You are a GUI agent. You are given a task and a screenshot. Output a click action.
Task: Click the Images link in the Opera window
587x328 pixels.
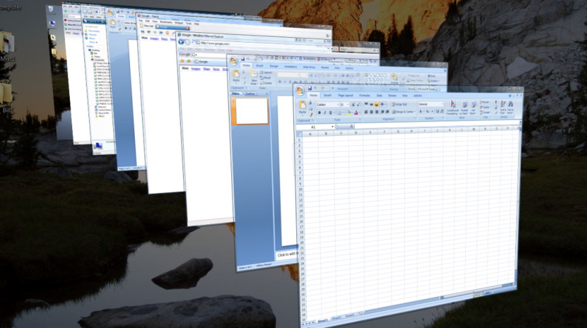154,39
